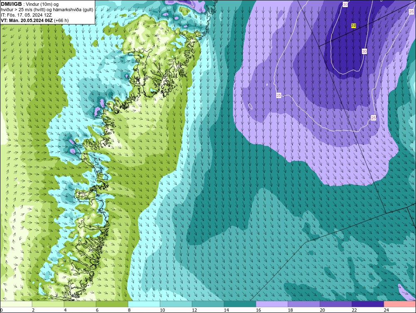The image size is (416, 313).
Task: Click the DMI/IGB title text
Action: click(x=11, y=4)
